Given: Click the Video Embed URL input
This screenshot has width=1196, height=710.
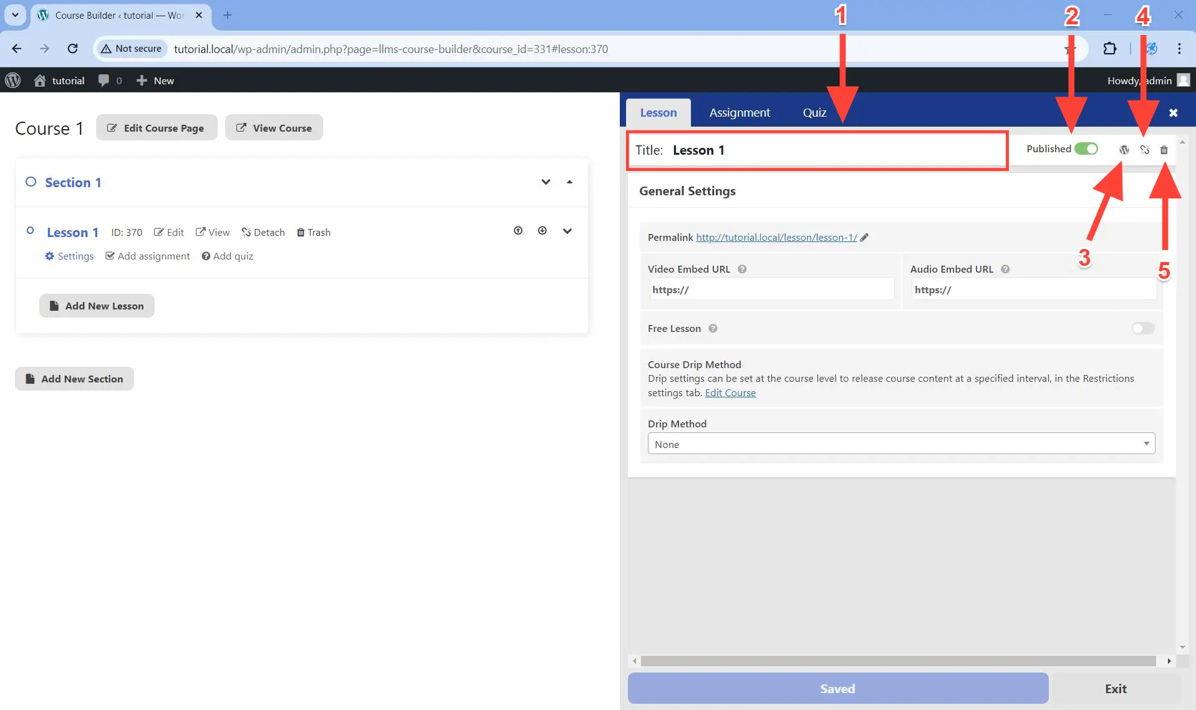Looking at the screenshot, I should tap(771, 289).
